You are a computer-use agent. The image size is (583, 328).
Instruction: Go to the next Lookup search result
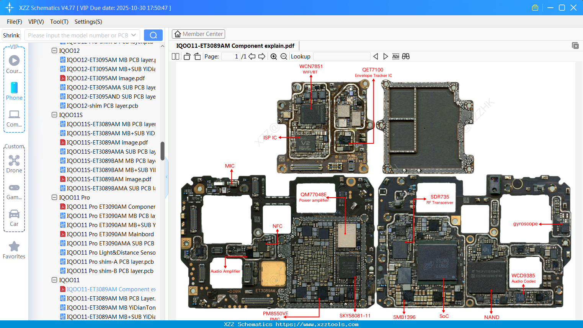point(385,56)
